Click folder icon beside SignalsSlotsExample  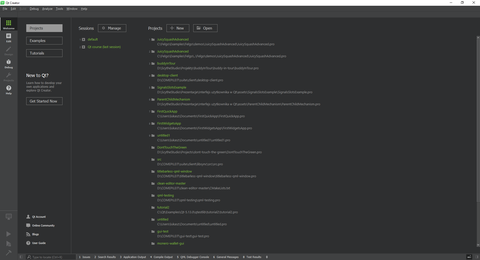[153, 87]
